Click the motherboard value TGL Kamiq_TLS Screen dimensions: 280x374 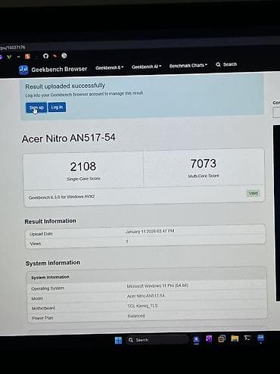[142, 306]
